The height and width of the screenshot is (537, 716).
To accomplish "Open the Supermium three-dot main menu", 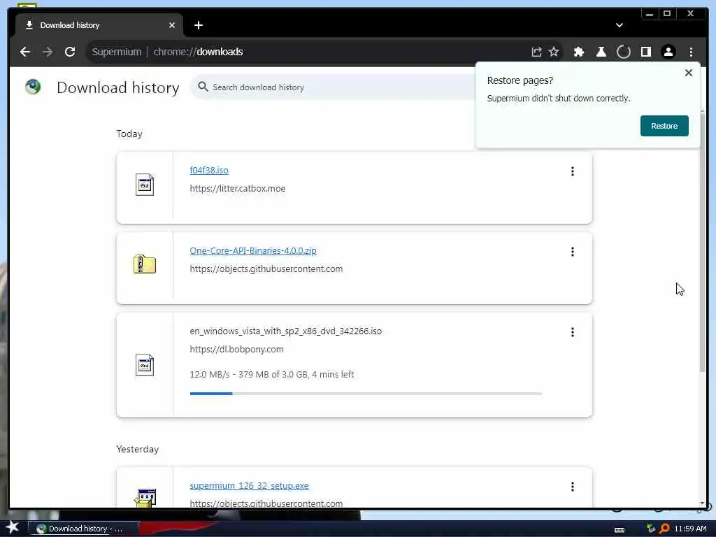I will coord(691,52).
